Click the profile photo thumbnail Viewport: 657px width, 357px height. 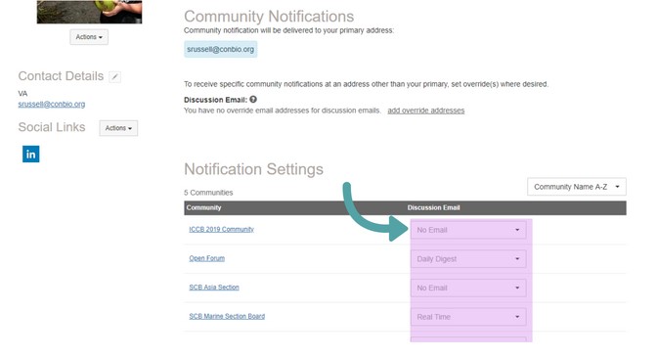point(89,12)
